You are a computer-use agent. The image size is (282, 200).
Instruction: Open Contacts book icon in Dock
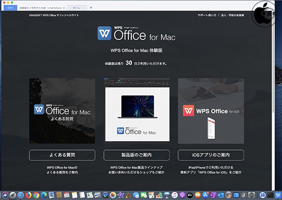point(59,195)
